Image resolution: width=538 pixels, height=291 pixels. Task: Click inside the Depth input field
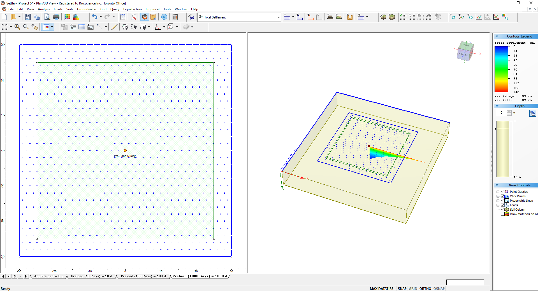click(x=501, y=113)
